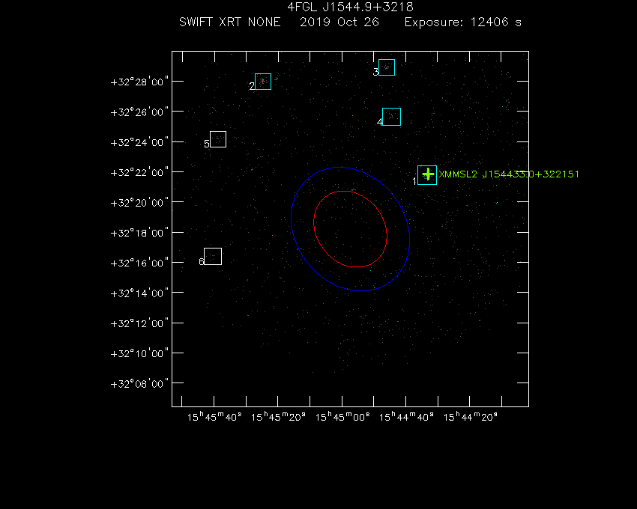Click the number 4 source label
Screen dimensions: 637x509
(379, 122)
